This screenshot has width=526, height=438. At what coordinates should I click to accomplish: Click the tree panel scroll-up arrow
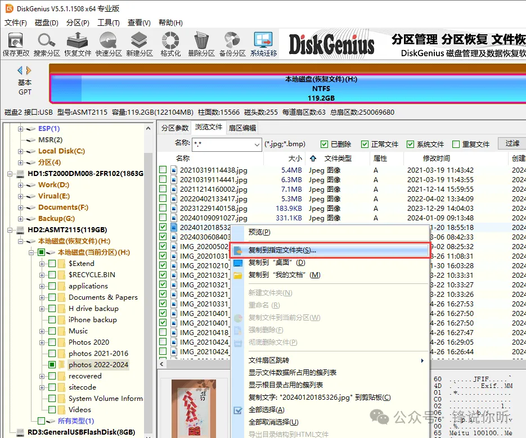click(148, 128)
